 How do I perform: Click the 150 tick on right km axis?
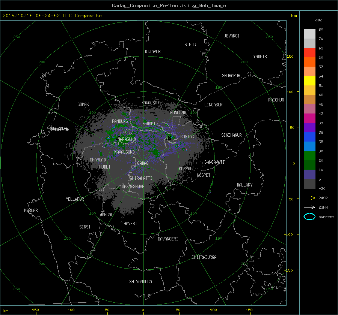tap(290, 56)
